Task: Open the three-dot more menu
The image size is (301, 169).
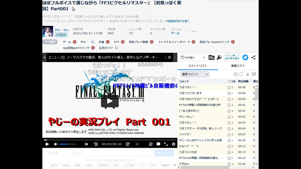Action: tap(194, 31)
